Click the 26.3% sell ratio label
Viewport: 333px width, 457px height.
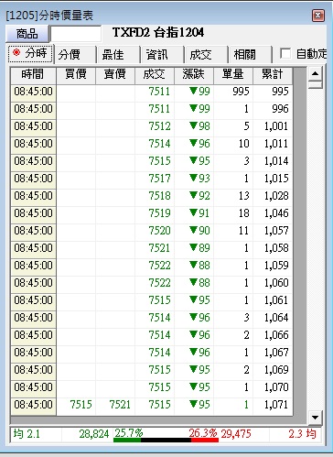[x=203, y=433]
